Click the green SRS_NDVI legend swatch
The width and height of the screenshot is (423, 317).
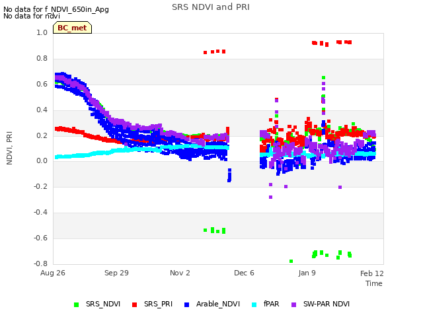77,304
